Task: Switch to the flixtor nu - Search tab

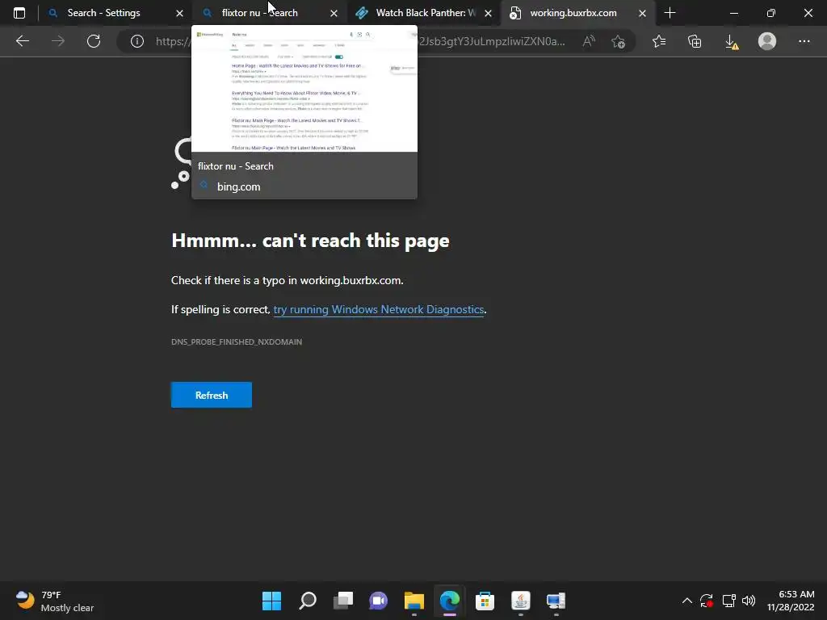Action: [269, 13]
